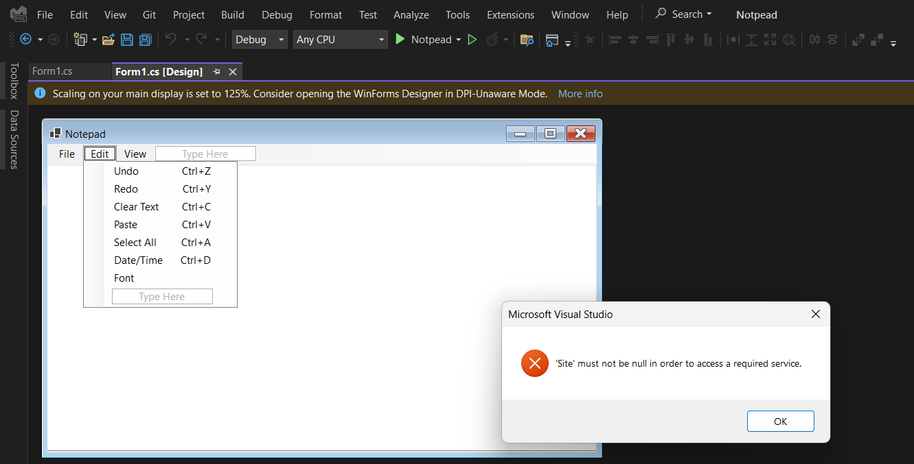
Task: Expand the Search dropdown in title bar
Action: [x=709, y=14]
